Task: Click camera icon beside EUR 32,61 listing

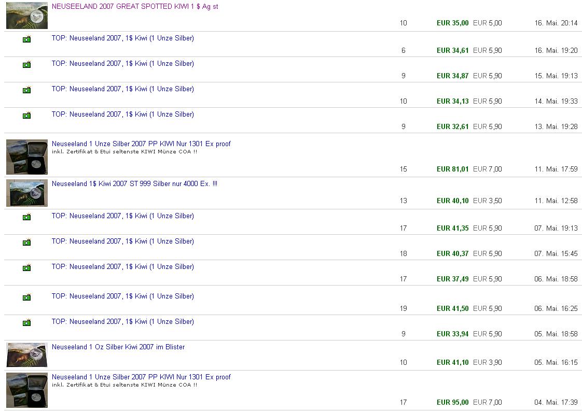Action: tap(26, 116)
